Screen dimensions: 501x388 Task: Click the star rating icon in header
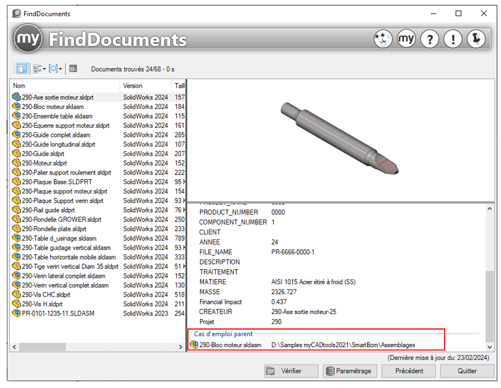(383, 39)
